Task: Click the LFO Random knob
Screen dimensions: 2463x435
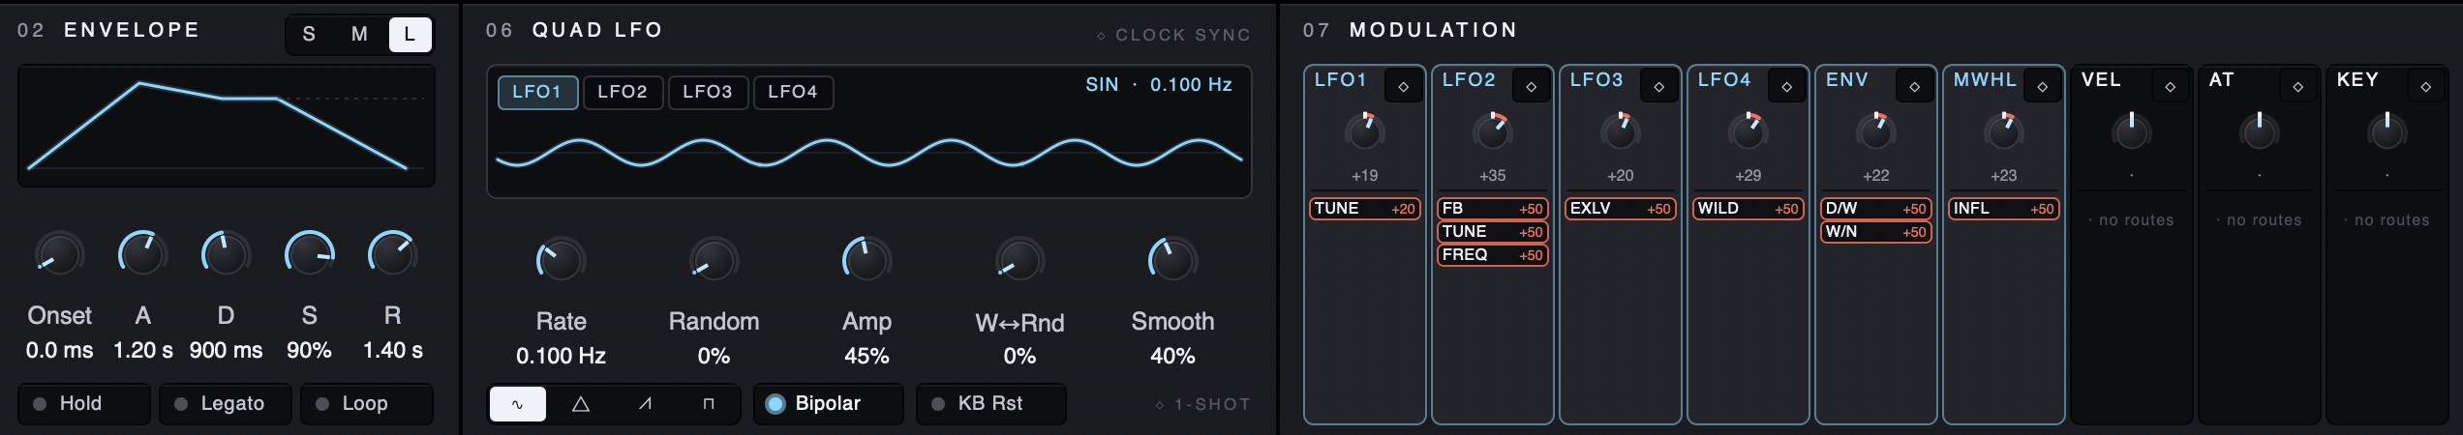Action: click(x=715, y=261)
